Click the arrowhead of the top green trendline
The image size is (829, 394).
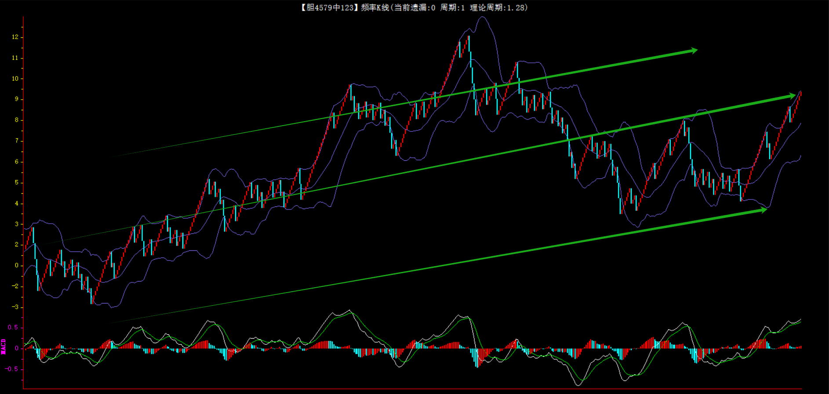pyautogui.click(x=694, y=51)
